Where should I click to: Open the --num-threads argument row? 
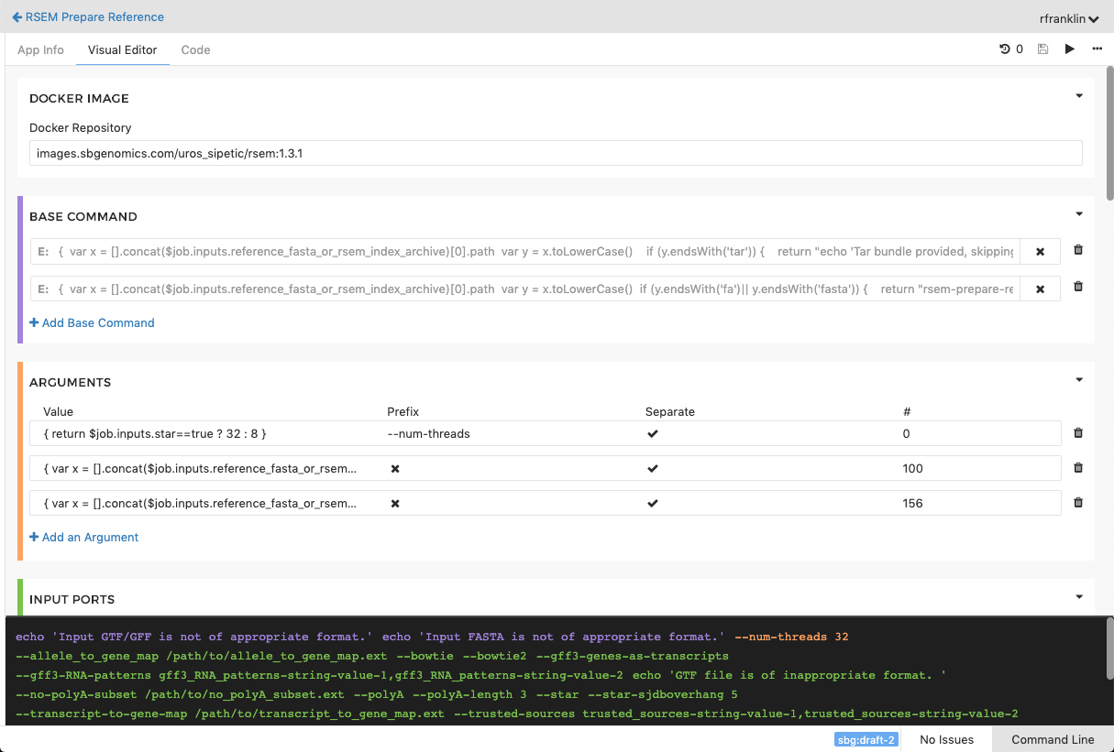pyautogui.click(x=546, y=433)
